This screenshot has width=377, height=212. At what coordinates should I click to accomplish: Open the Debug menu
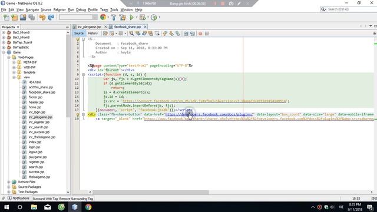(81, 9)
